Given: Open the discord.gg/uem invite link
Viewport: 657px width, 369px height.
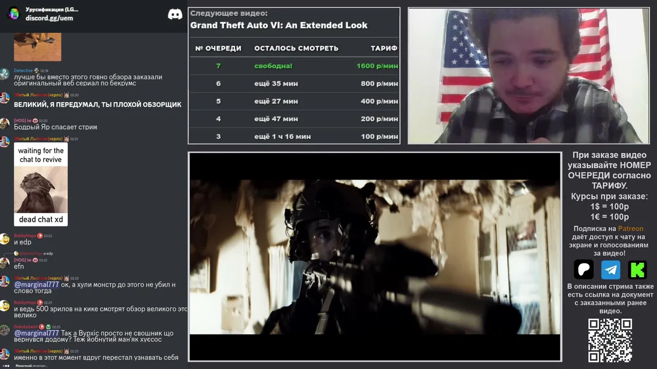Looking at the screenshot, I should 49,18.
